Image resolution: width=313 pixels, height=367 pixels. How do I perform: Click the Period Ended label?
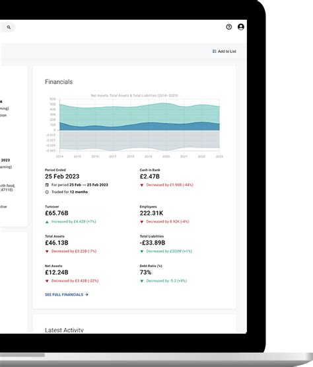55,170
